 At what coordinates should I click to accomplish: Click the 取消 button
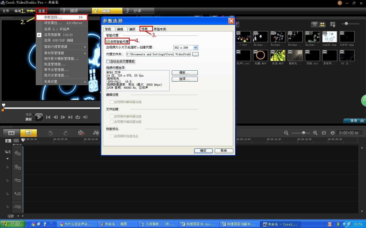point(224,151)
